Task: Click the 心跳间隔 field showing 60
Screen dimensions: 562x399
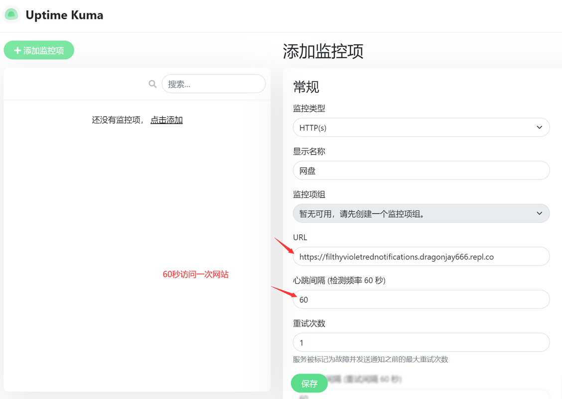Action: [x=421, y=300]
